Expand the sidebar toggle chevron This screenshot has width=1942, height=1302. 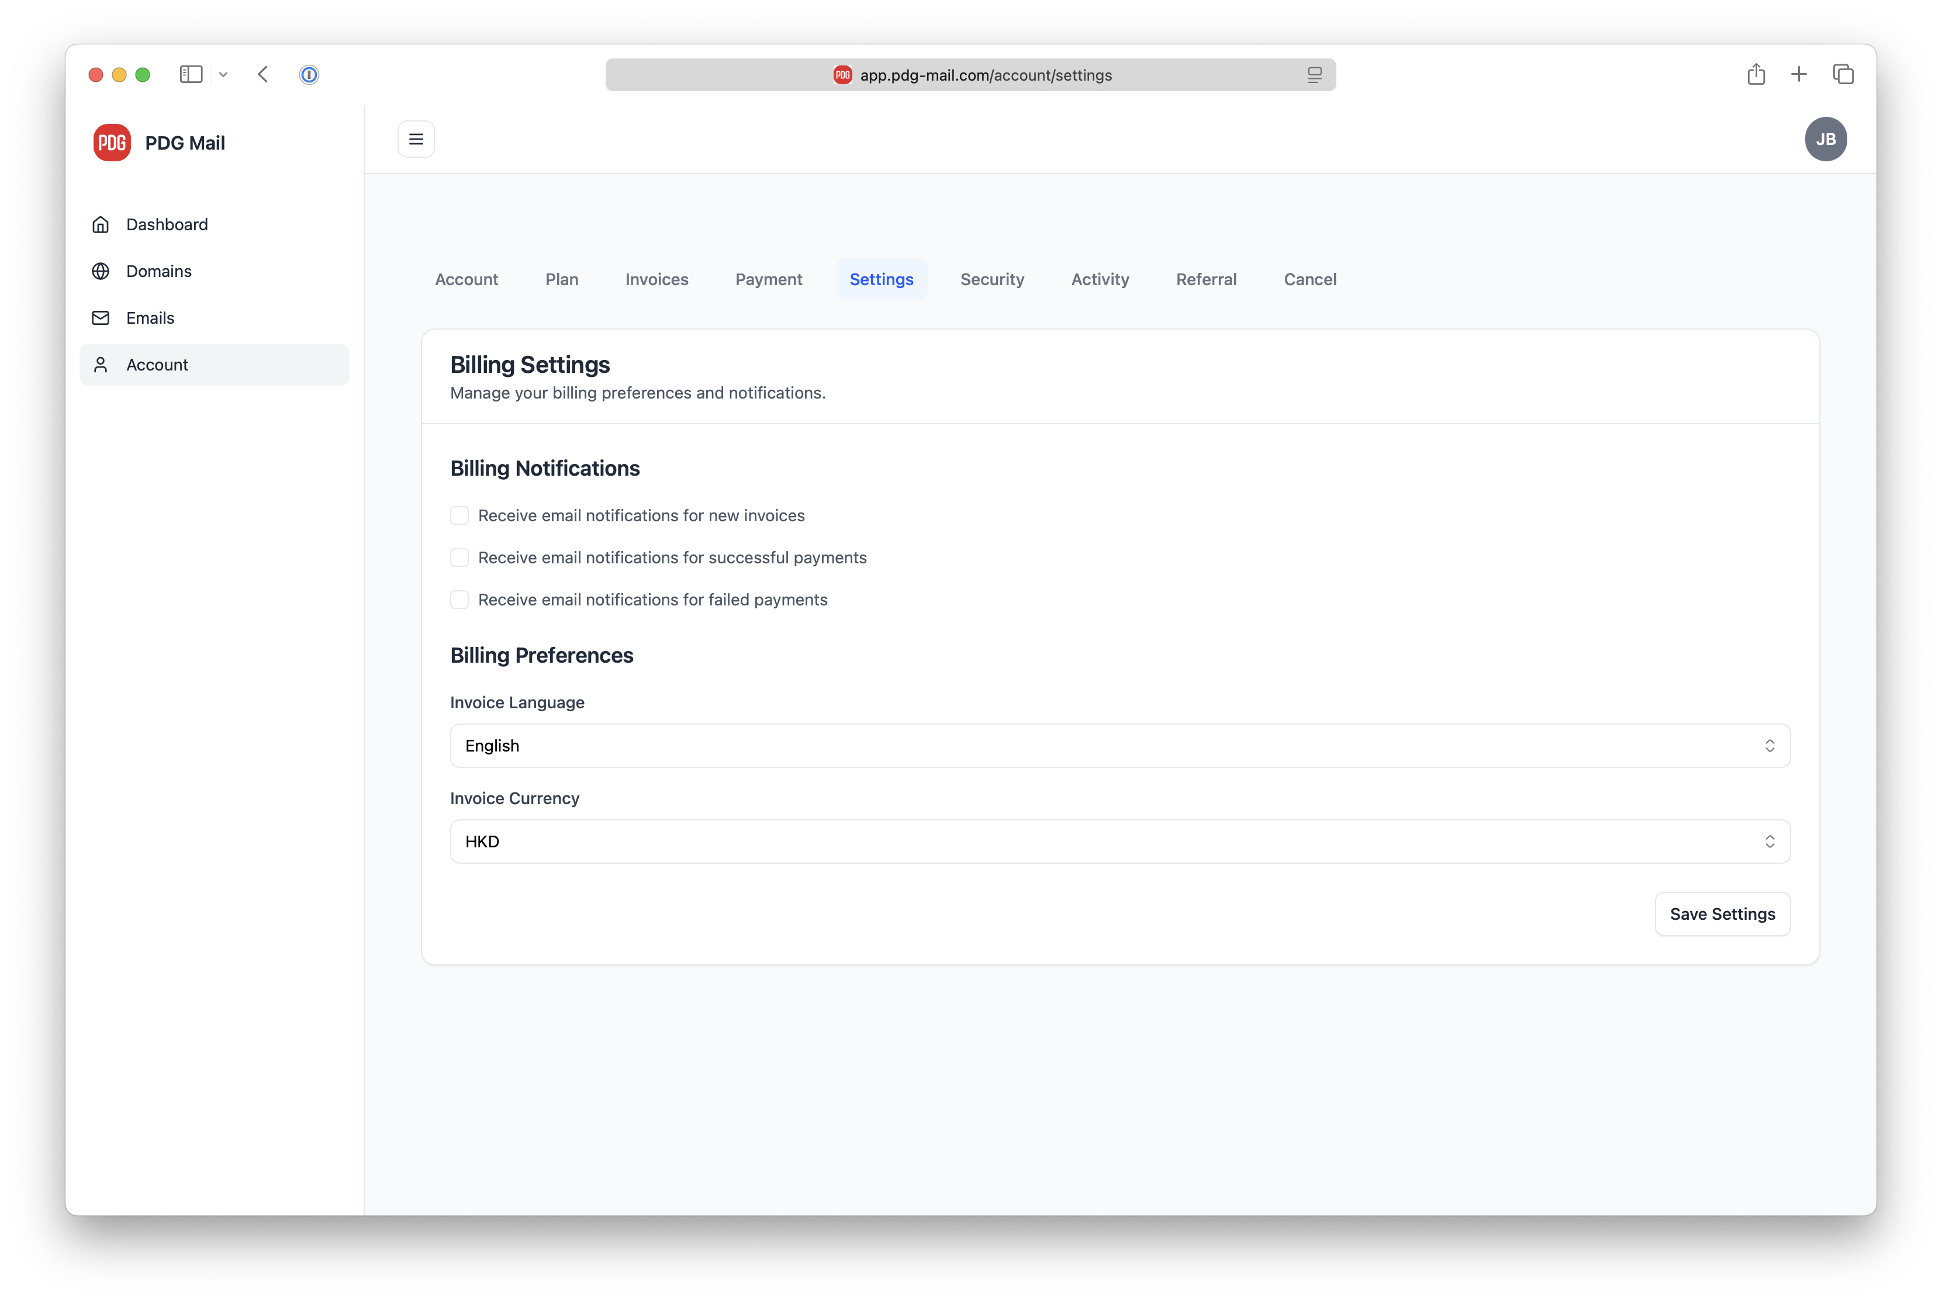(223, 74)
